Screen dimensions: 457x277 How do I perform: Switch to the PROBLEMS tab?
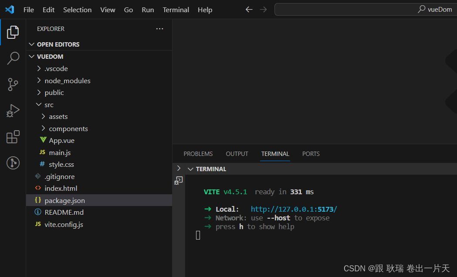(198, 153)
